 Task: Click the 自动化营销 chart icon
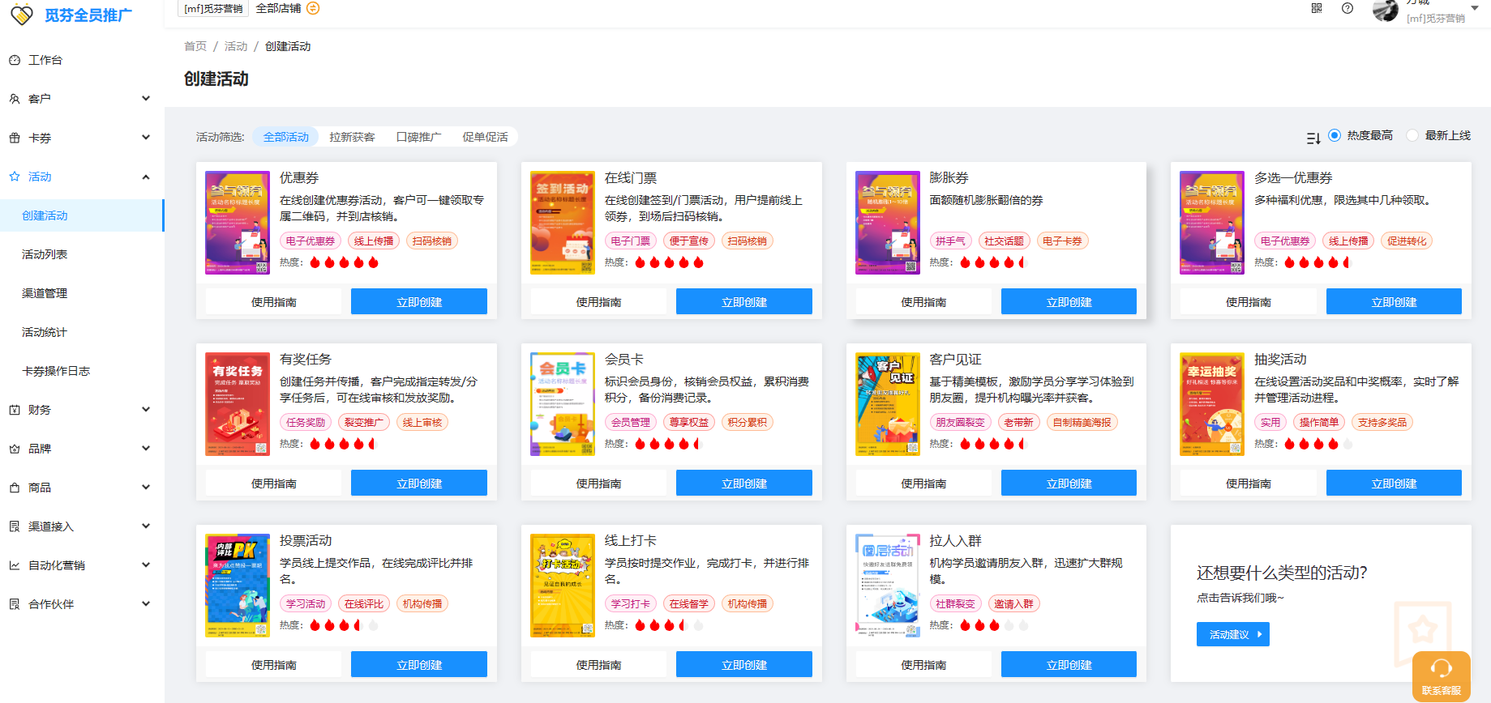pos(15,565)
